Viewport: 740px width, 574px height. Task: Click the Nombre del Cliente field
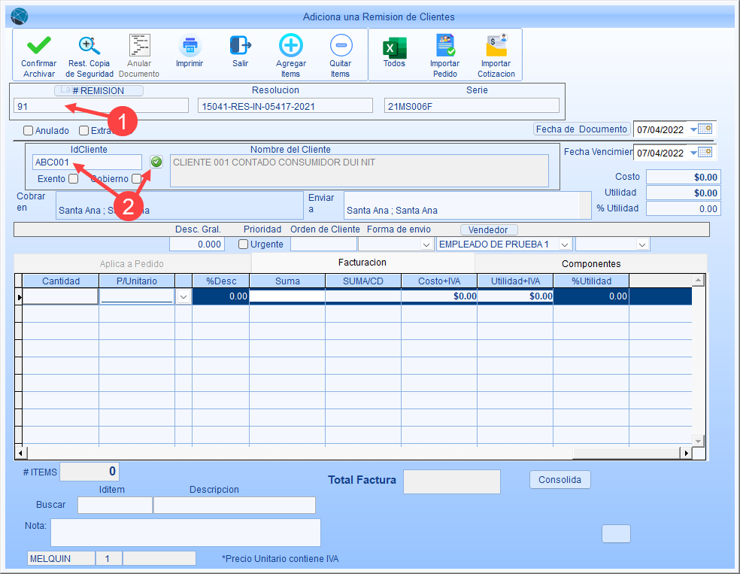click(x=359, y=171)
